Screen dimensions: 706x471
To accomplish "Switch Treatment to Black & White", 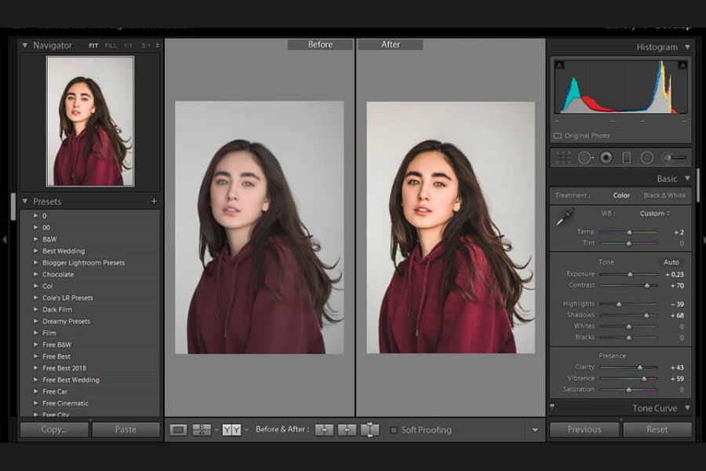I will [663, 195].
